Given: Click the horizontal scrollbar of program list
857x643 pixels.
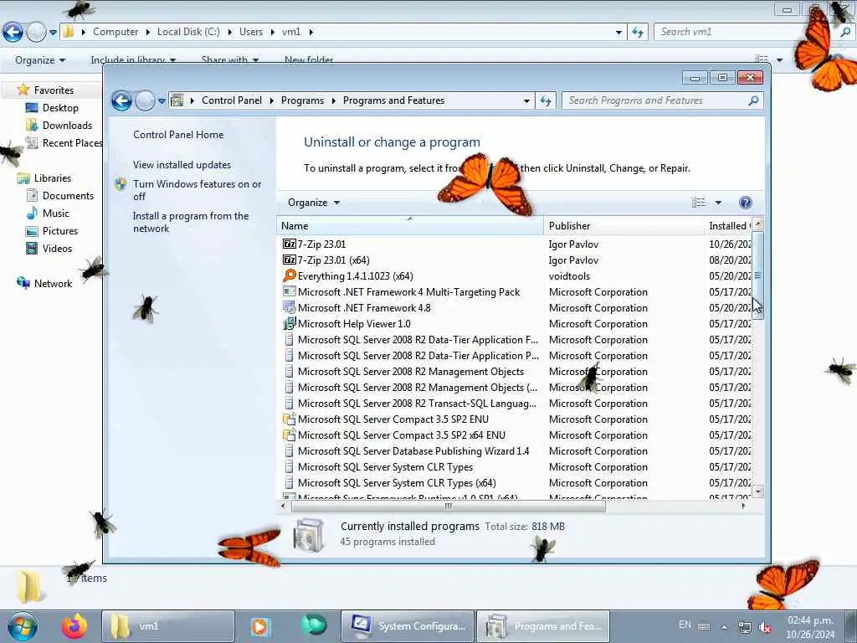Looking at the screenshot, I should tap(449, 507).
